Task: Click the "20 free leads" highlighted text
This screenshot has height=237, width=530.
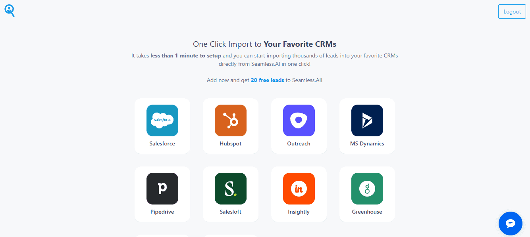Action: pos(268,80)
